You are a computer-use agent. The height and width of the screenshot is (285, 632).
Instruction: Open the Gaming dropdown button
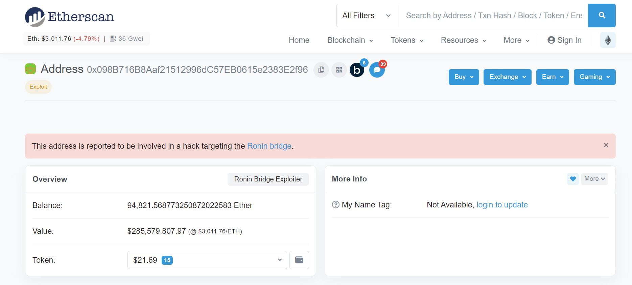tap(594, 77)
